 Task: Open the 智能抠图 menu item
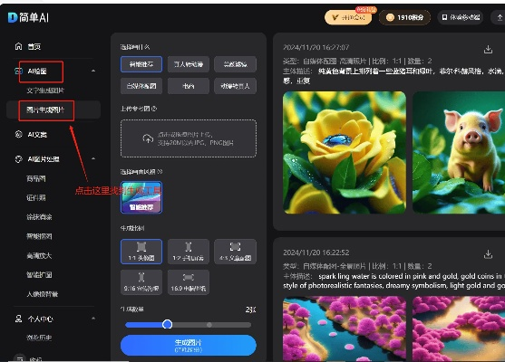[39, 236]
